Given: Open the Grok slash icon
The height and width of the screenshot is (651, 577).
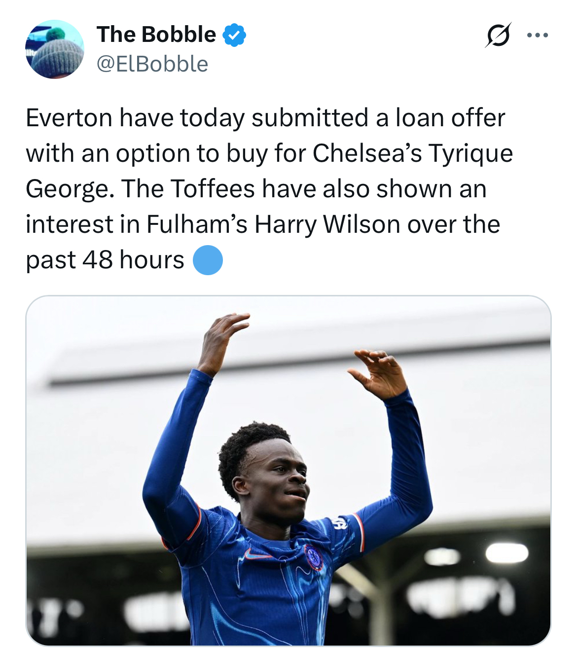Looking at the screenshot, I should (x=498, y=36).
